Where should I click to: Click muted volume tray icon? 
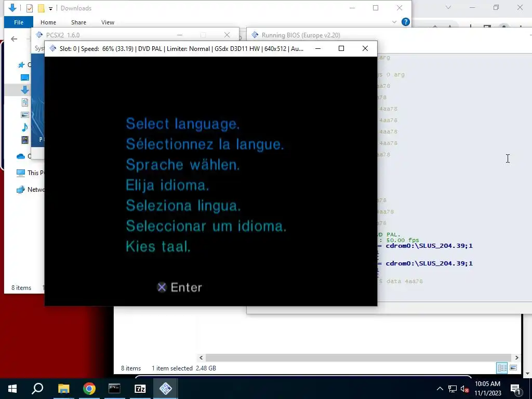(464, 389)
